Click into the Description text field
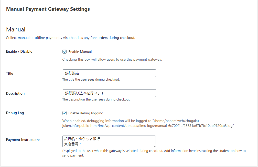The image size is (258, 167). coord(109,93)
